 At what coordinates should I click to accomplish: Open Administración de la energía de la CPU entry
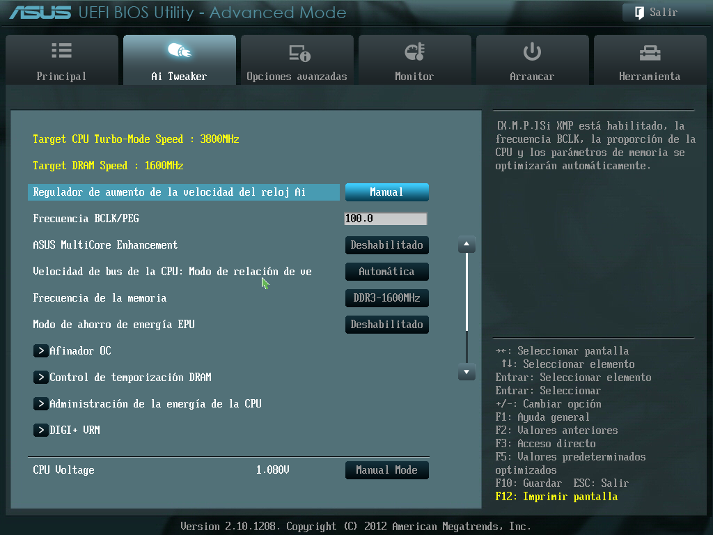[x=155, y=403]
